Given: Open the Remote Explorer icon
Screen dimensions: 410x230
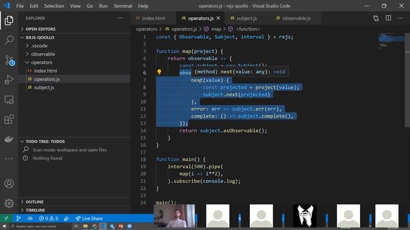Looking at the screenshot, I should [9, 100].
